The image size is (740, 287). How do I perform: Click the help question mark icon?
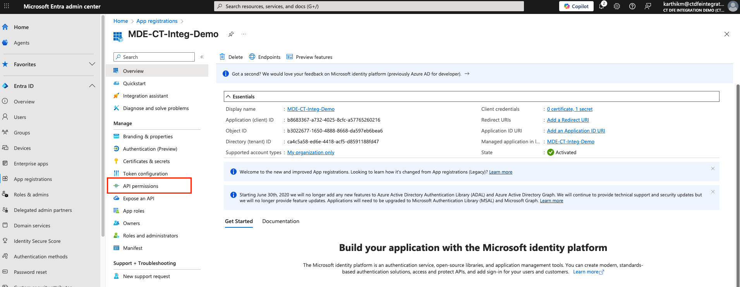632,6
